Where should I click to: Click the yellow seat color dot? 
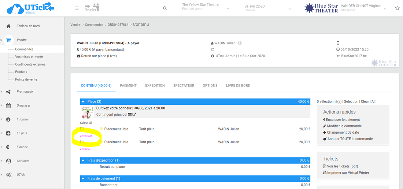tap(101, 129)
